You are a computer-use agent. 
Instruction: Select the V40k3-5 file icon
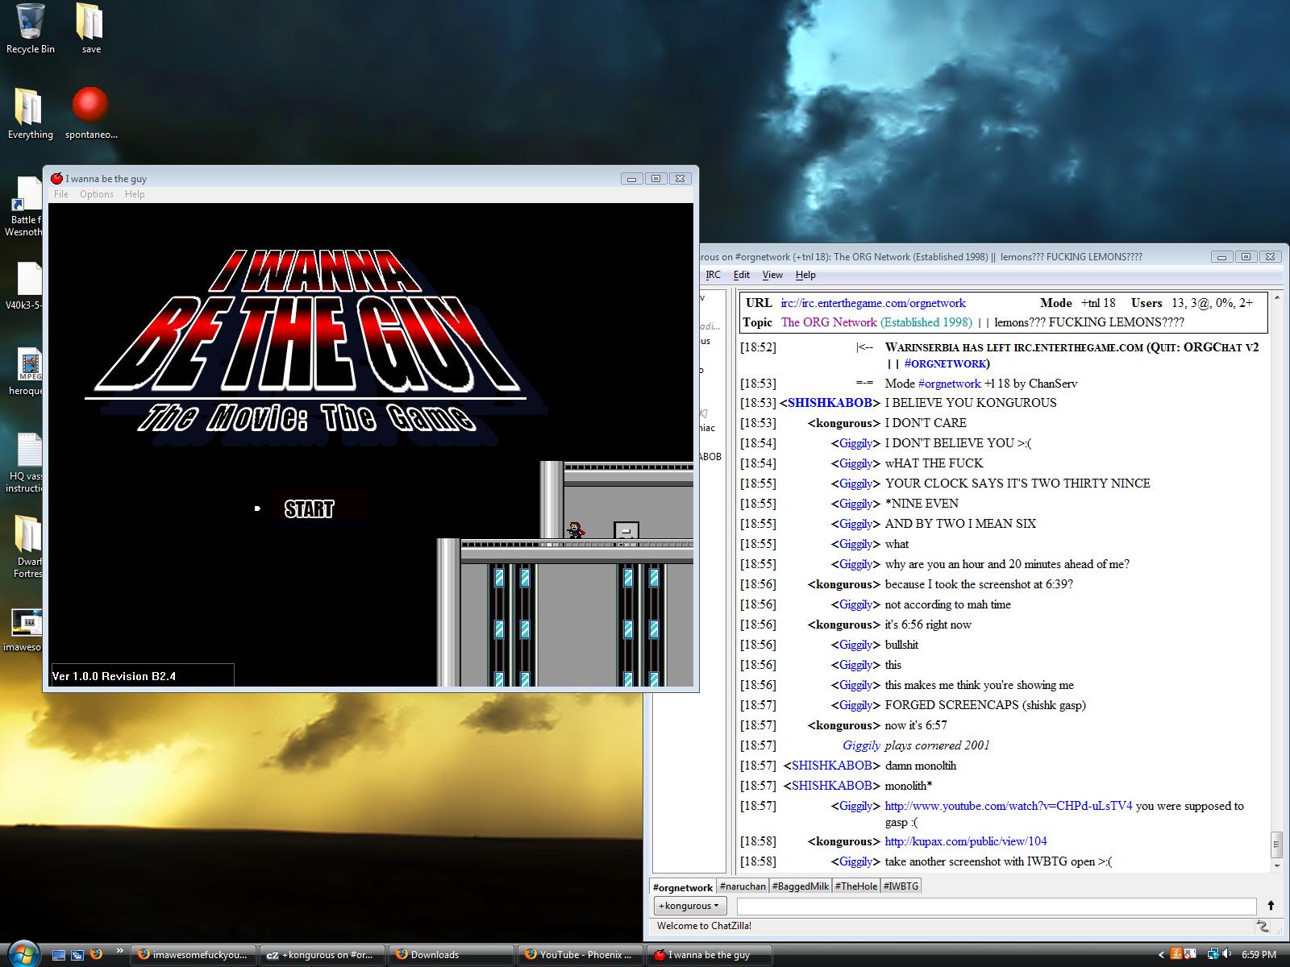pos(26,287)
